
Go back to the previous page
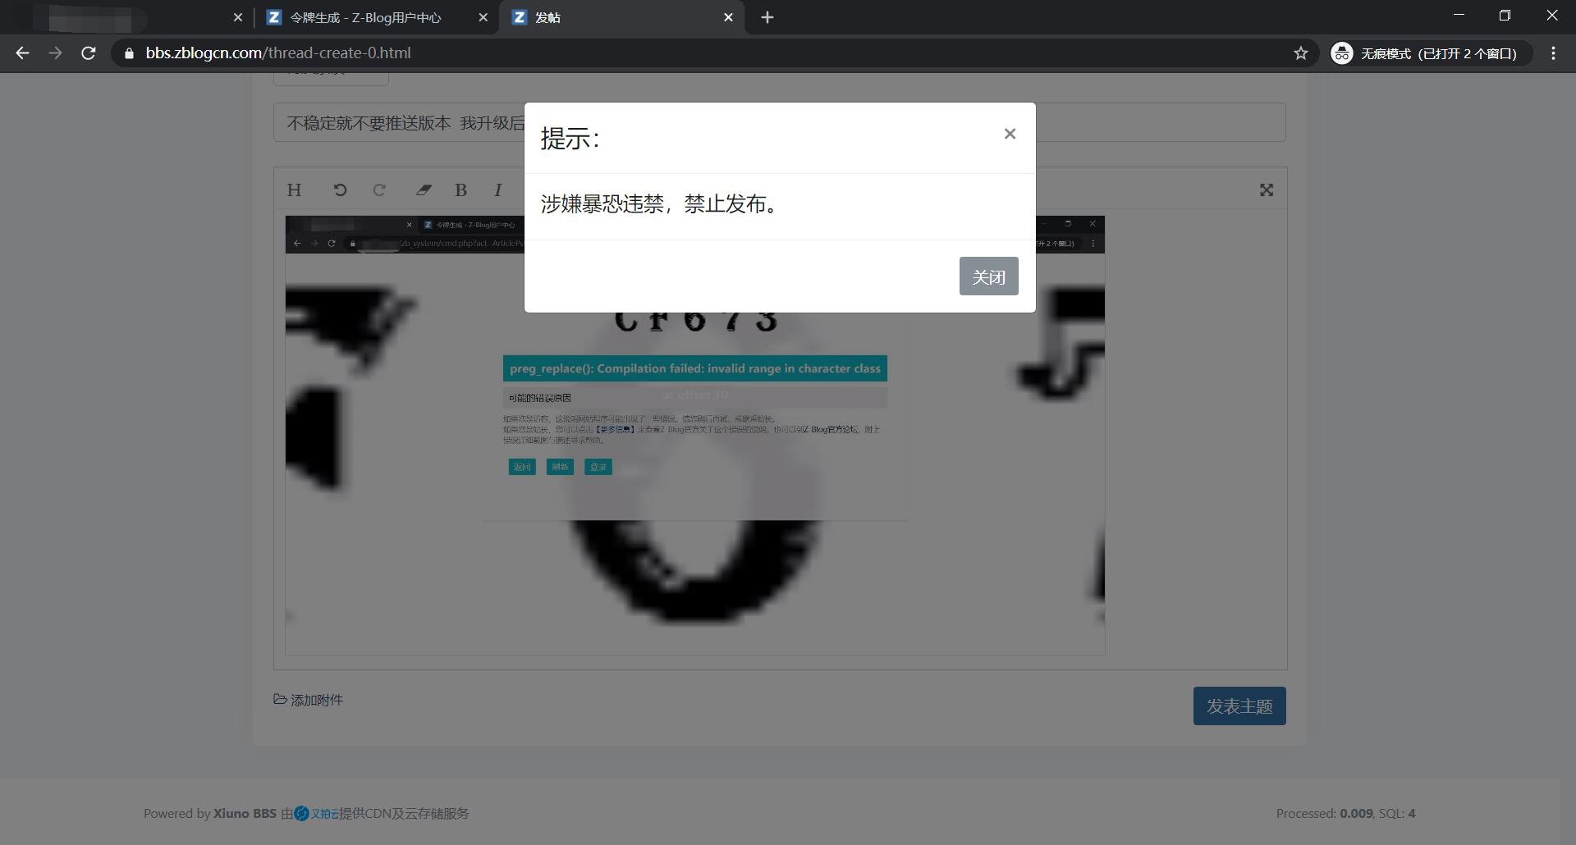coord(22,53)
